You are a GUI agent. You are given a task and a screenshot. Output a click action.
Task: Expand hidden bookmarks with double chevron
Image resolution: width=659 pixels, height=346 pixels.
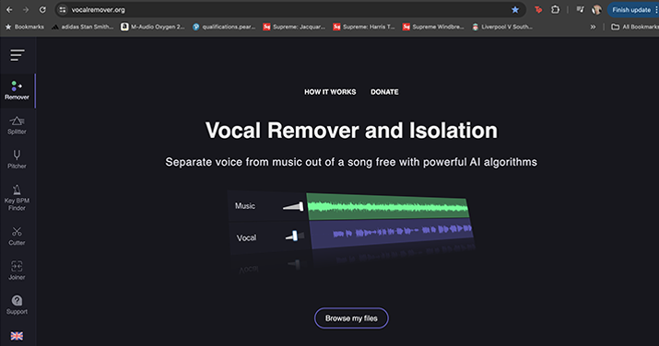pyautogui.click(x=593, y=27)
